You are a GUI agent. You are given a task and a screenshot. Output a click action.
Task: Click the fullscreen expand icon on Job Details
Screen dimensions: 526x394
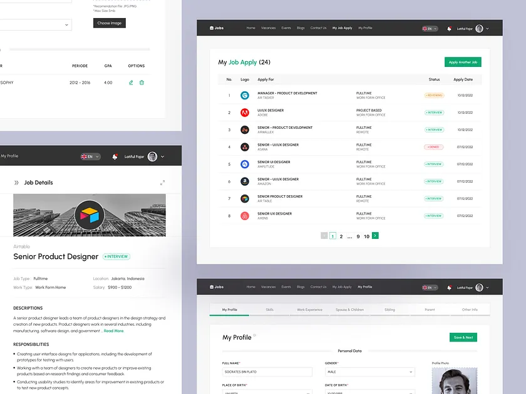[x=163, y=181]
